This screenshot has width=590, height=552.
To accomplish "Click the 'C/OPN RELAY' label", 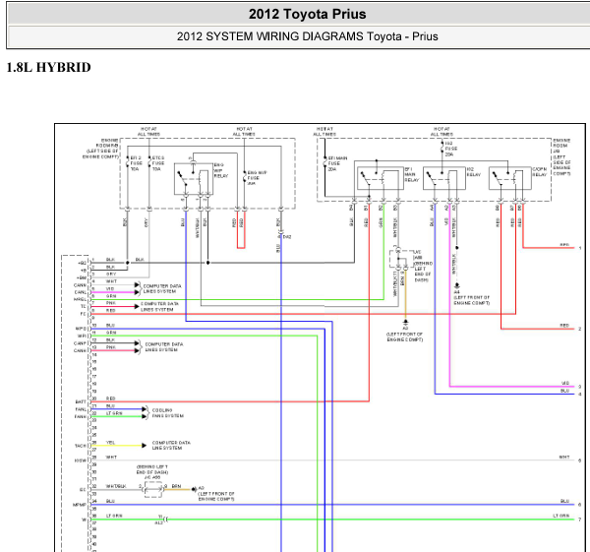I will point(539,172).
